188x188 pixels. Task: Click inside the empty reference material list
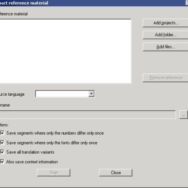coord(65,51)
